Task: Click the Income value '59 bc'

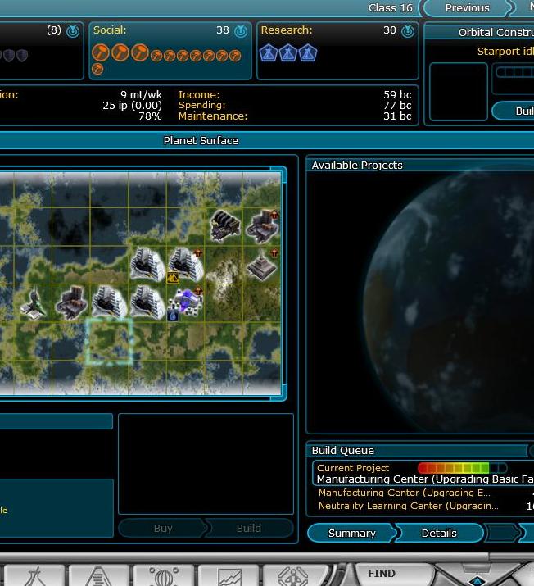Action: pos(397,94)
